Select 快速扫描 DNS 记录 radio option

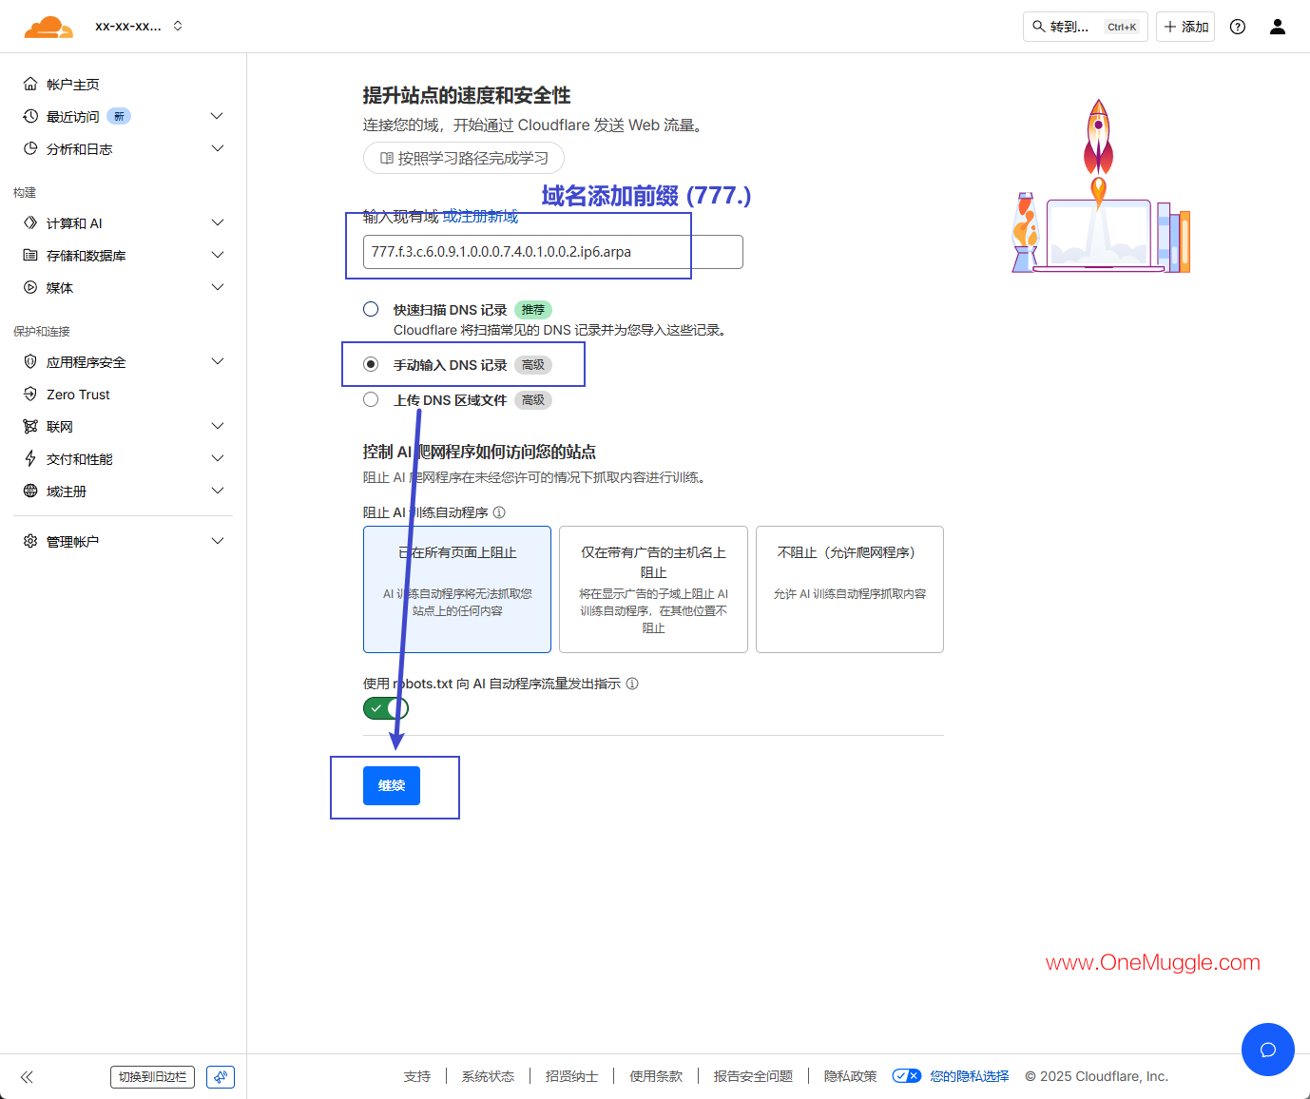(x=371, y=309)
